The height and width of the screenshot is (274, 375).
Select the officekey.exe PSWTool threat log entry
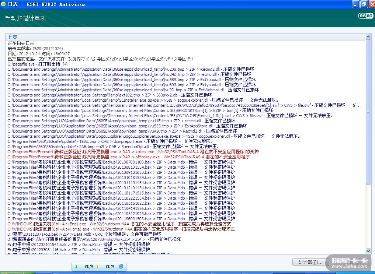129,157
